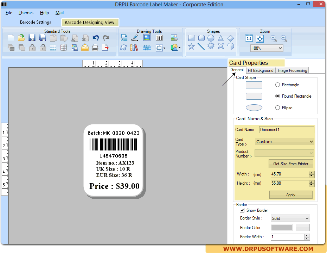The height and width of the screenshot is (253, 327).
Task: Open border color picker ellipsis button
Action: coord(302,228)
